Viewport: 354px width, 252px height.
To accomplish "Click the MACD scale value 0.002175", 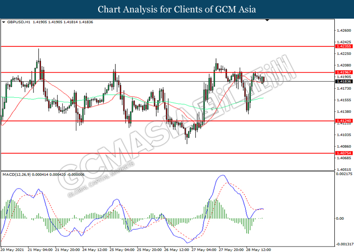I will (344, 174).
